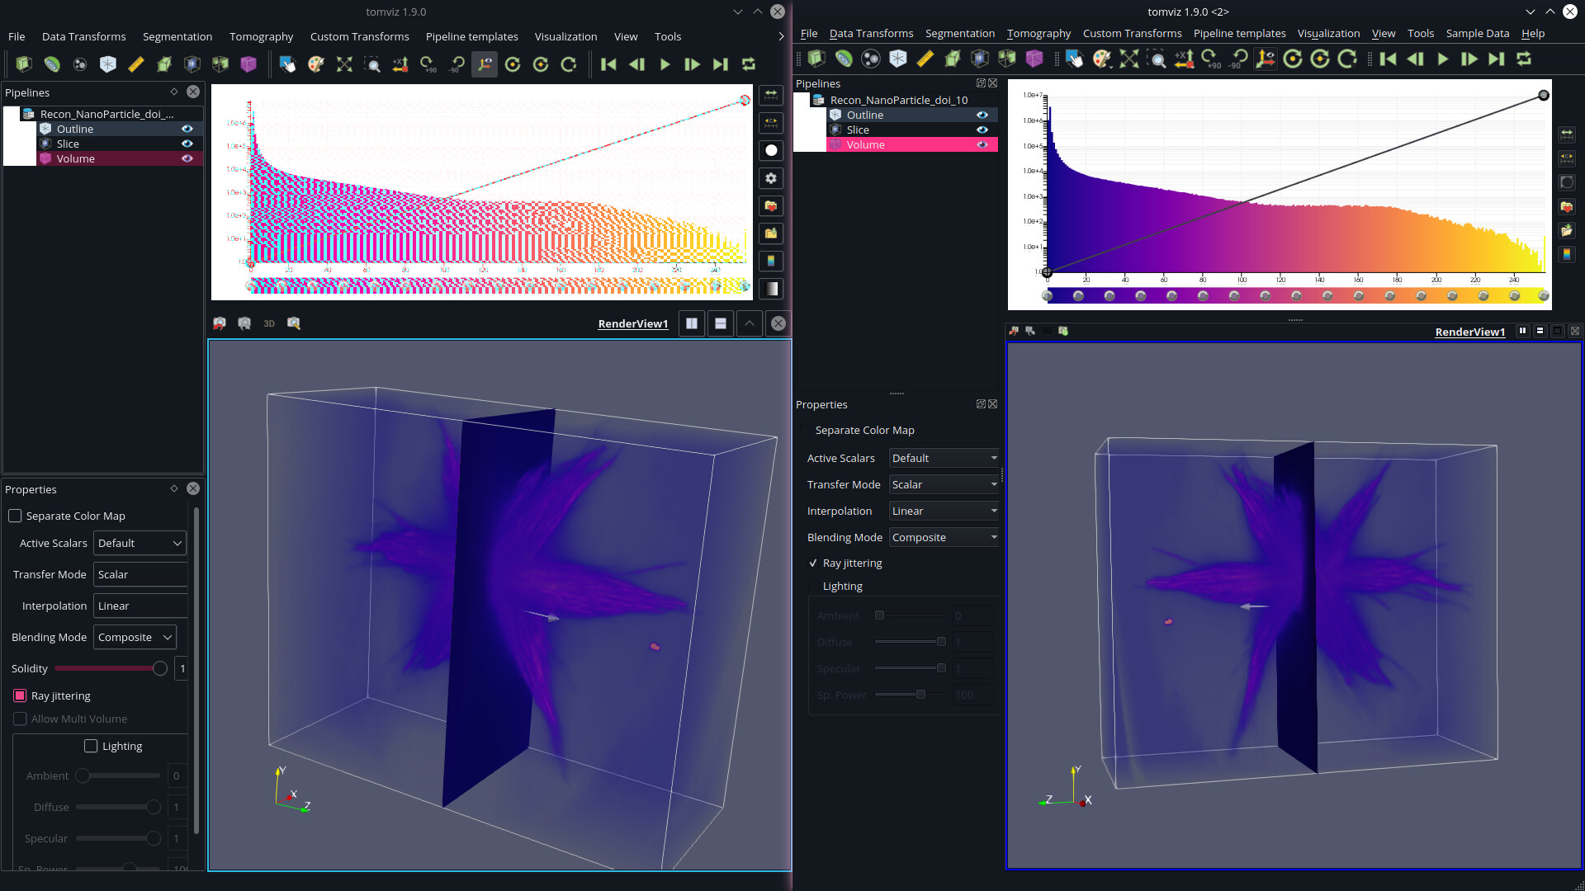Rotate -90 degrees icon in left toolbar
The height and width of the screenshot is (891, 1585).
457,64
